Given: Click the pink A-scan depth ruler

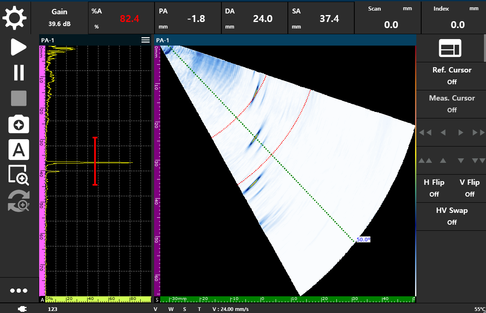Looking at the screenshot, I should pos(42,171).
